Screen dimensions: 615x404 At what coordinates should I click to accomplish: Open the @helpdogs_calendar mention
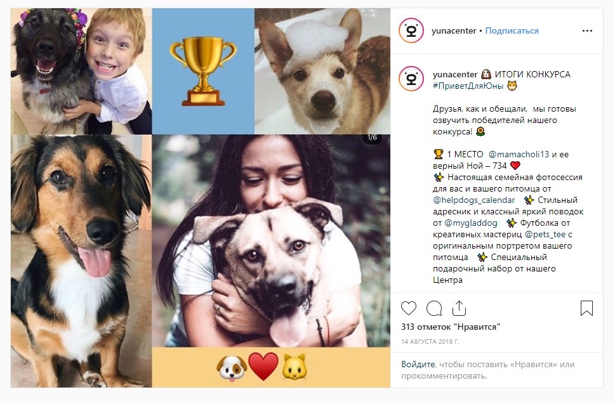(x=473, y=200)
